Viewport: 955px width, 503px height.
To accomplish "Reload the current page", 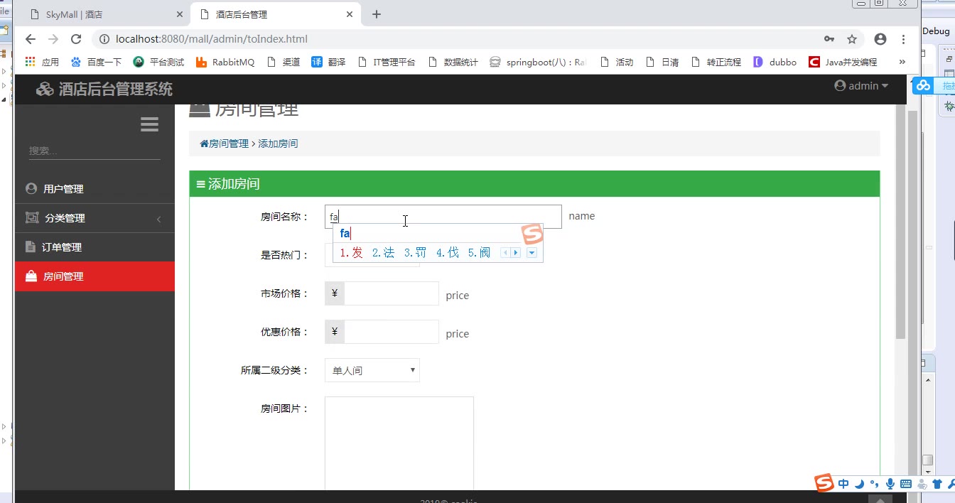I will point(76,39).
